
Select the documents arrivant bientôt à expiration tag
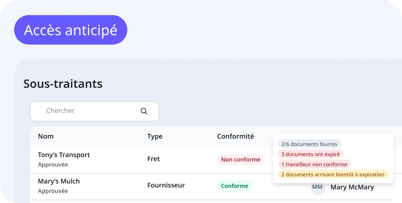(x=333, y=175)
